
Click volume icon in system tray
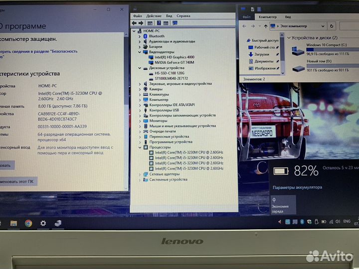338,222
